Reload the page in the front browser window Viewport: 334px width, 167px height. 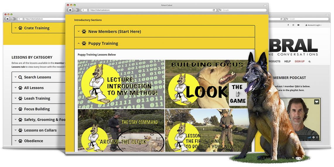pyautogui.click(x=214, y=10)
